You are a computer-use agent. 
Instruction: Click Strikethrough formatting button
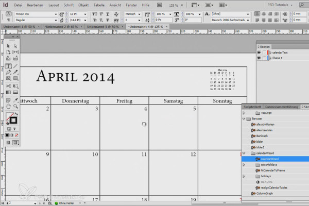pyautogui.click(x=108, y=20)
